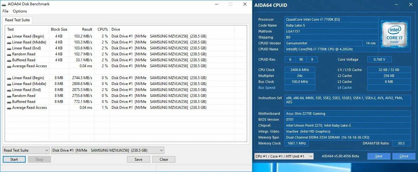Viewport: 418px width, 172px height.
Task: Open the File menu
Action: pyautogui.click(x=5, y=11)
